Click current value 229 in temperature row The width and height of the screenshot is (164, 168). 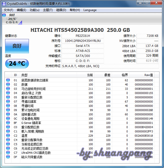click(x=90, y=136)
